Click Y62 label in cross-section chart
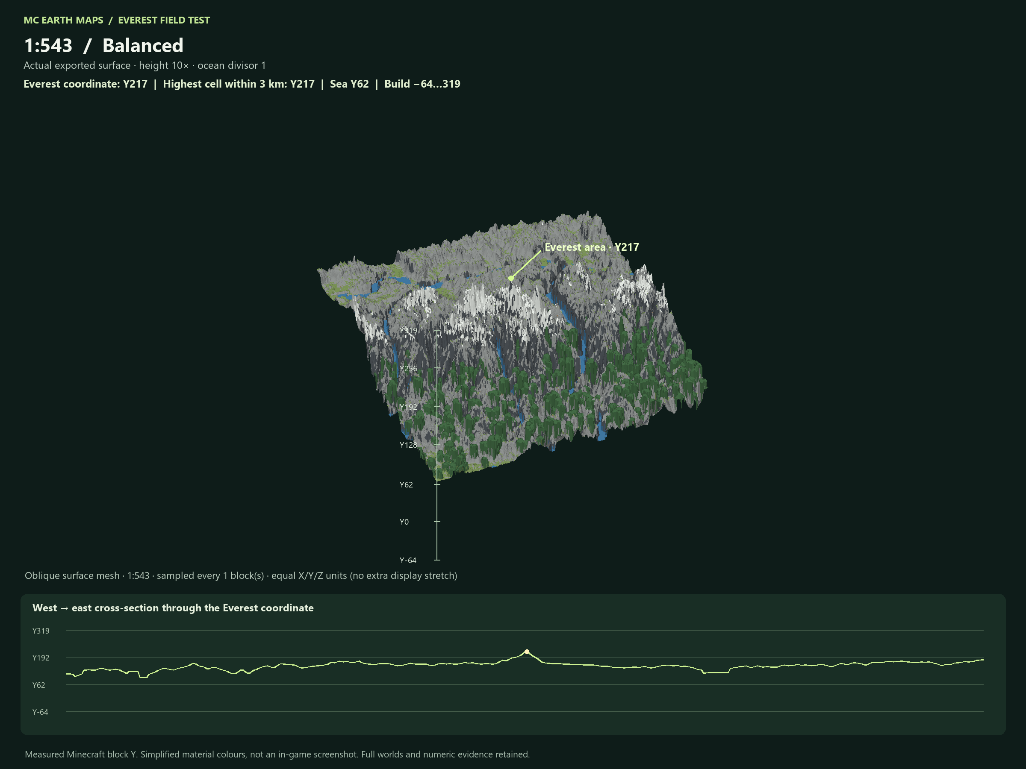 point(38,685)
